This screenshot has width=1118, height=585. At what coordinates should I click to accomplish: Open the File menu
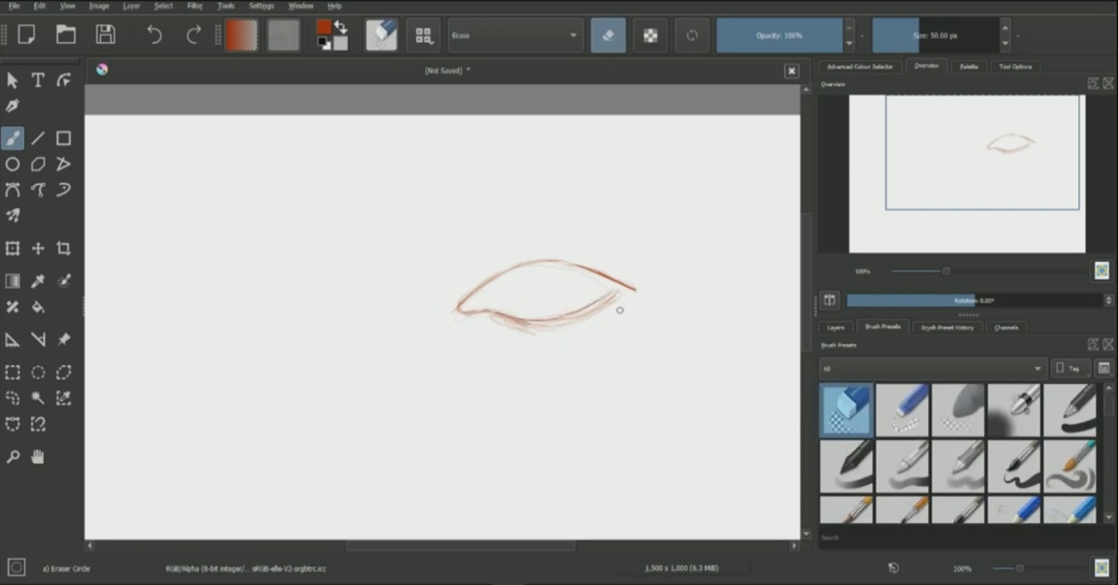point(14,6)
